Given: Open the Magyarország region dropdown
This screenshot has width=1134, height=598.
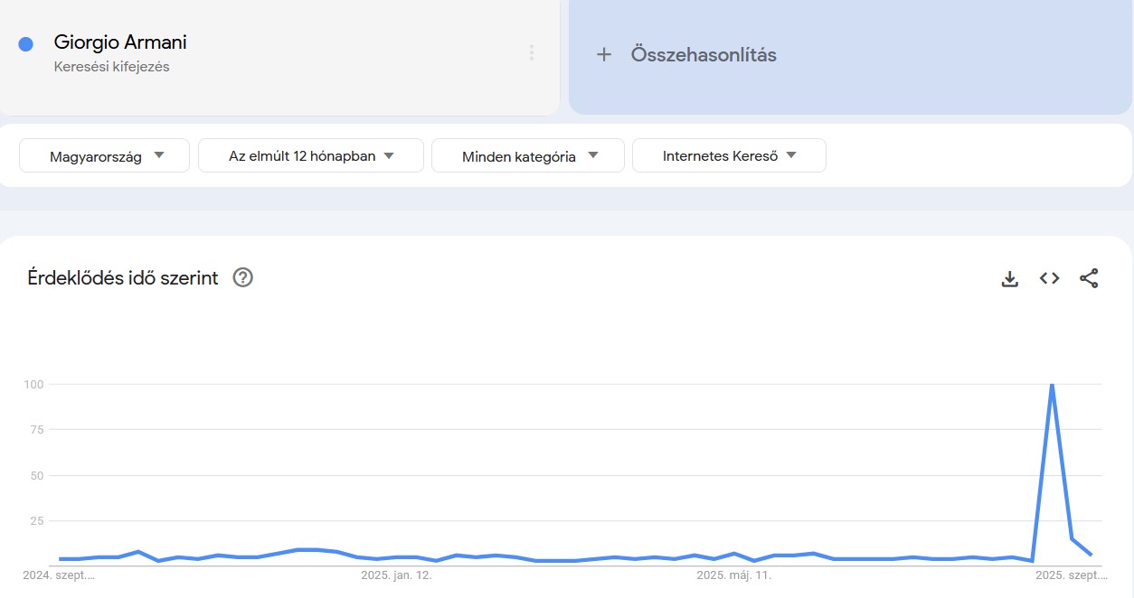Looking at the screenshot, I should click(103, 154).
